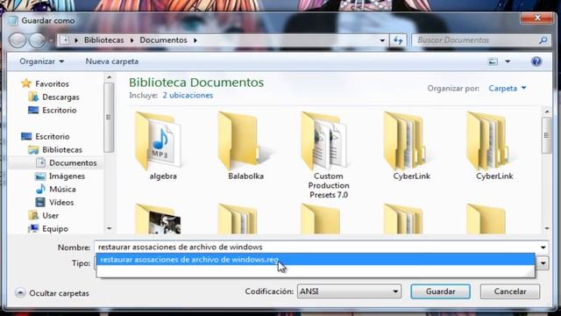
Task: Click file list scrollbar up arrow
Action: pyautogui.click(x=547, y=111)
